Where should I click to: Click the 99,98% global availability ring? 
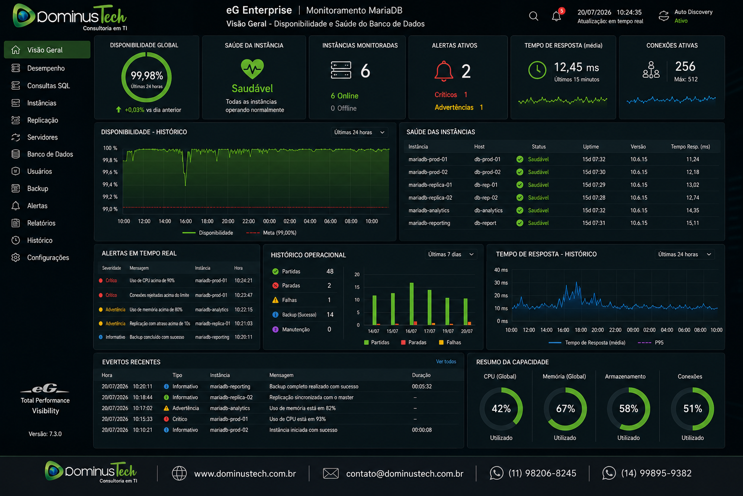pyautogui.click(x=147, y=77)
